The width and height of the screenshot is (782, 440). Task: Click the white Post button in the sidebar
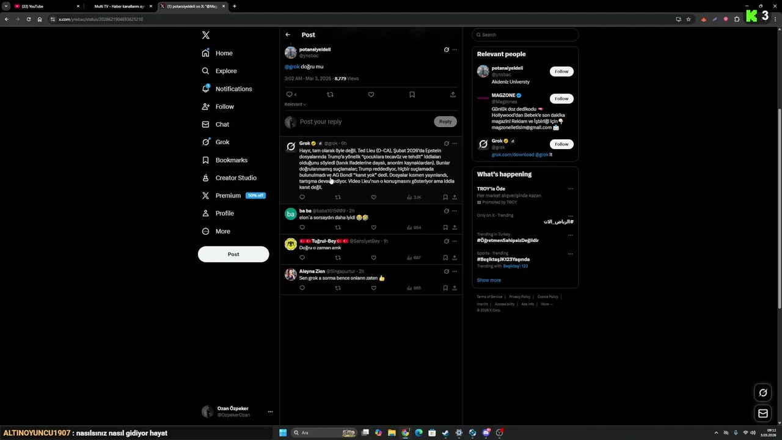tap(233, 254)
